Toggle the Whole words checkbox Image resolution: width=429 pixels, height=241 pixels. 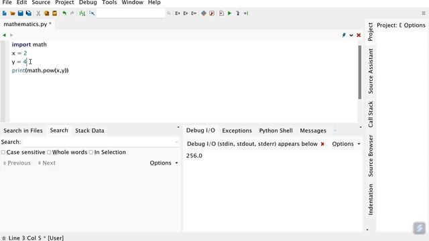pos(49,152)
